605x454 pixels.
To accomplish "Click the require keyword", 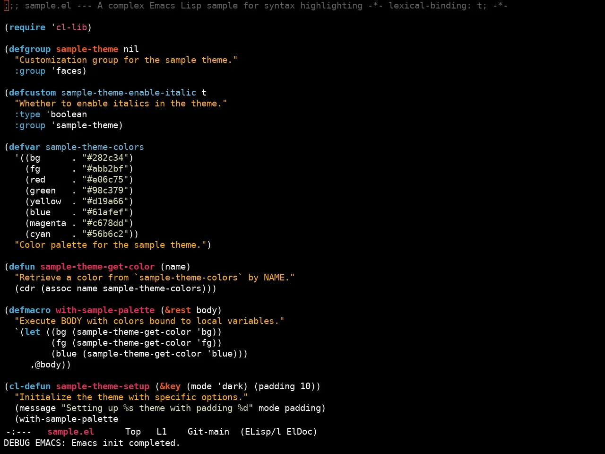I will 27,27.
